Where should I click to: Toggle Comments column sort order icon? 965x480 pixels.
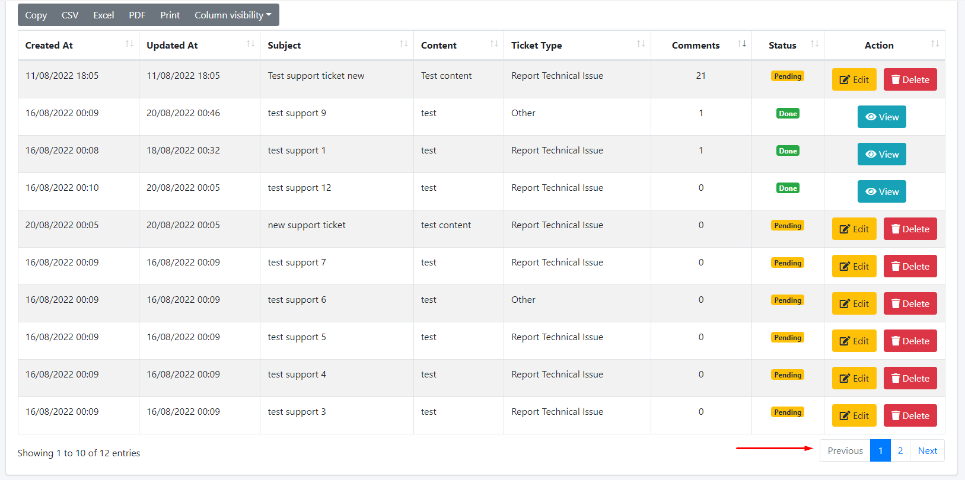click(x=741, y=44)
